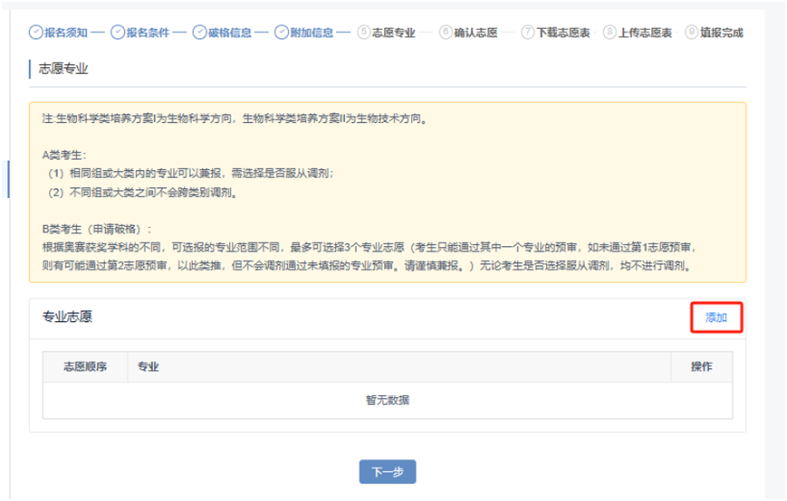This screenshot has height=501, width=787.
Task: Click the circled number 5 icon
Action: tap(363, 32)
